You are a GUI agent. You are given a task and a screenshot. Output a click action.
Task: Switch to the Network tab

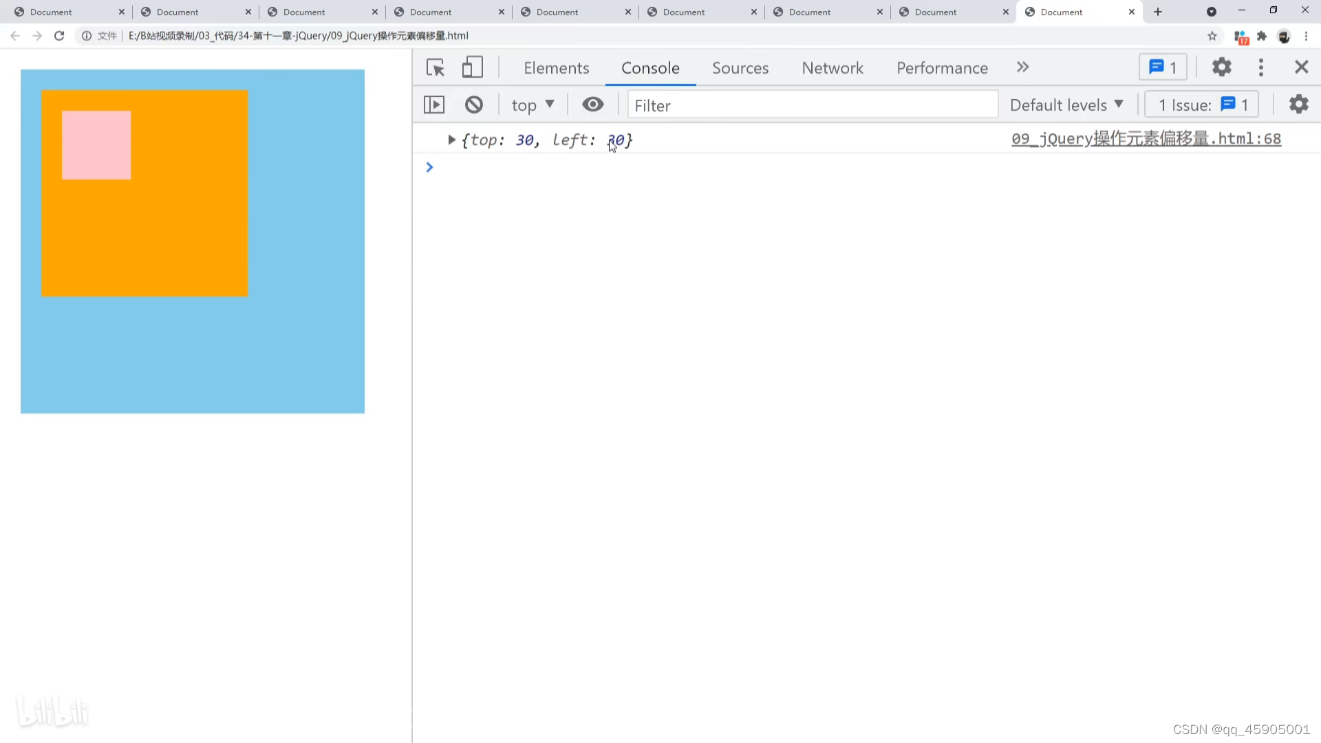(x=832, y=67)
